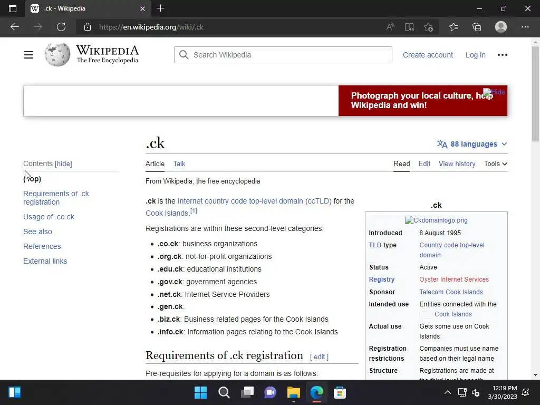Click Ckdomainlogo.png image in infobox
Screen dimensions: 540x405
[436, 220]
